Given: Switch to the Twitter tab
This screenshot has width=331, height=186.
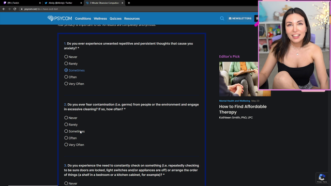Looking at the screenshot, I should coord(63,3).
